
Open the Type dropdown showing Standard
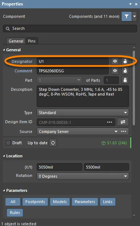click(83, 113)
